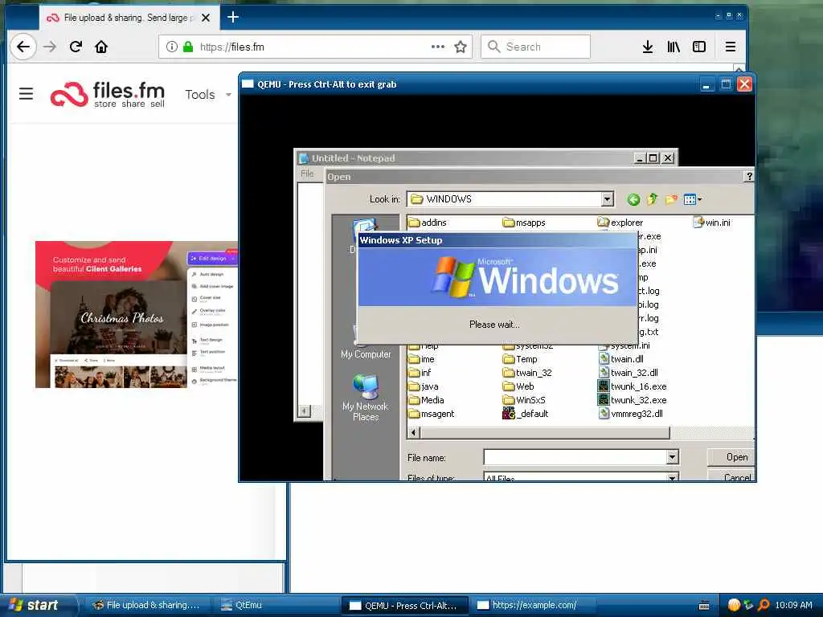Screen dimensions: 823x617
Task: Toggle the Firefox sidebar view icon
Action: [699, 47]
